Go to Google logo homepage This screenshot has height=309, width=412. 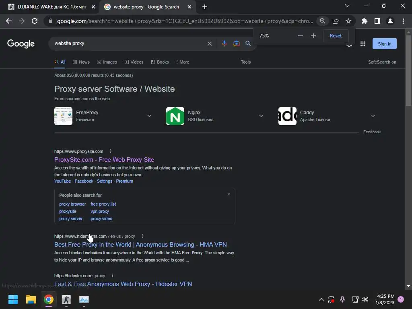point(21,43)
